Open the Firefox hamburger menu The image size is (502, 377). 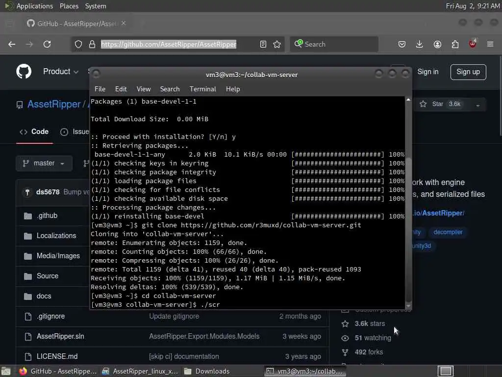tap(490, 44)
